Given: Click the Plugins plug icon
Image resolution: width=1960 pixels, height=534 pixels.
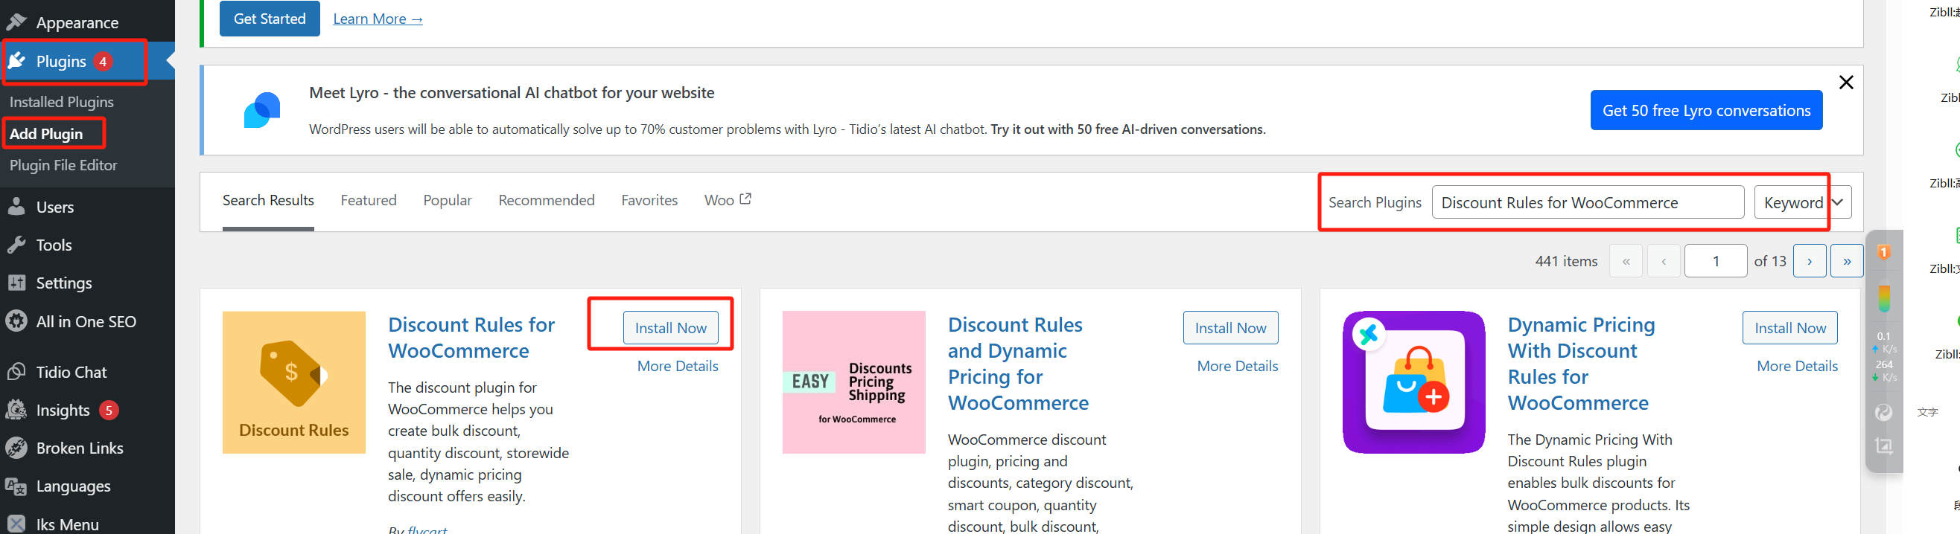Looking at the screenshot, I should (x=16, y=61).
